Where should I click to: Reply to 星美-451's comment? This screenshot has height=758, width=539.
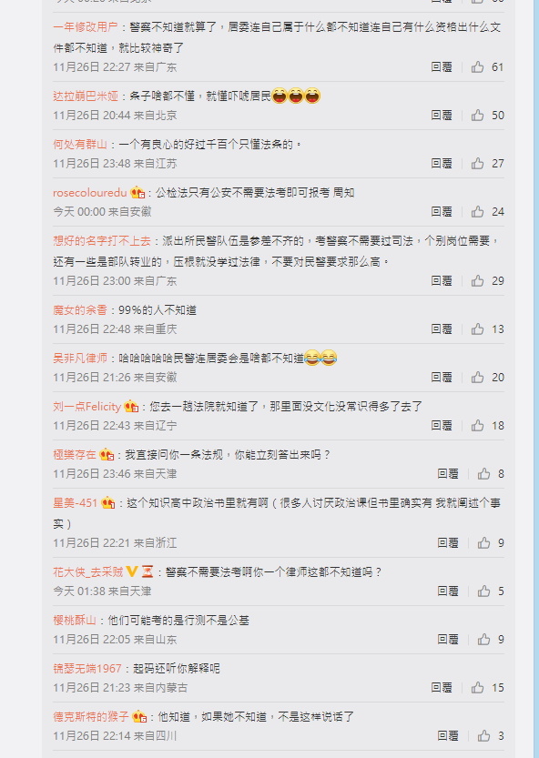[448, 543]
